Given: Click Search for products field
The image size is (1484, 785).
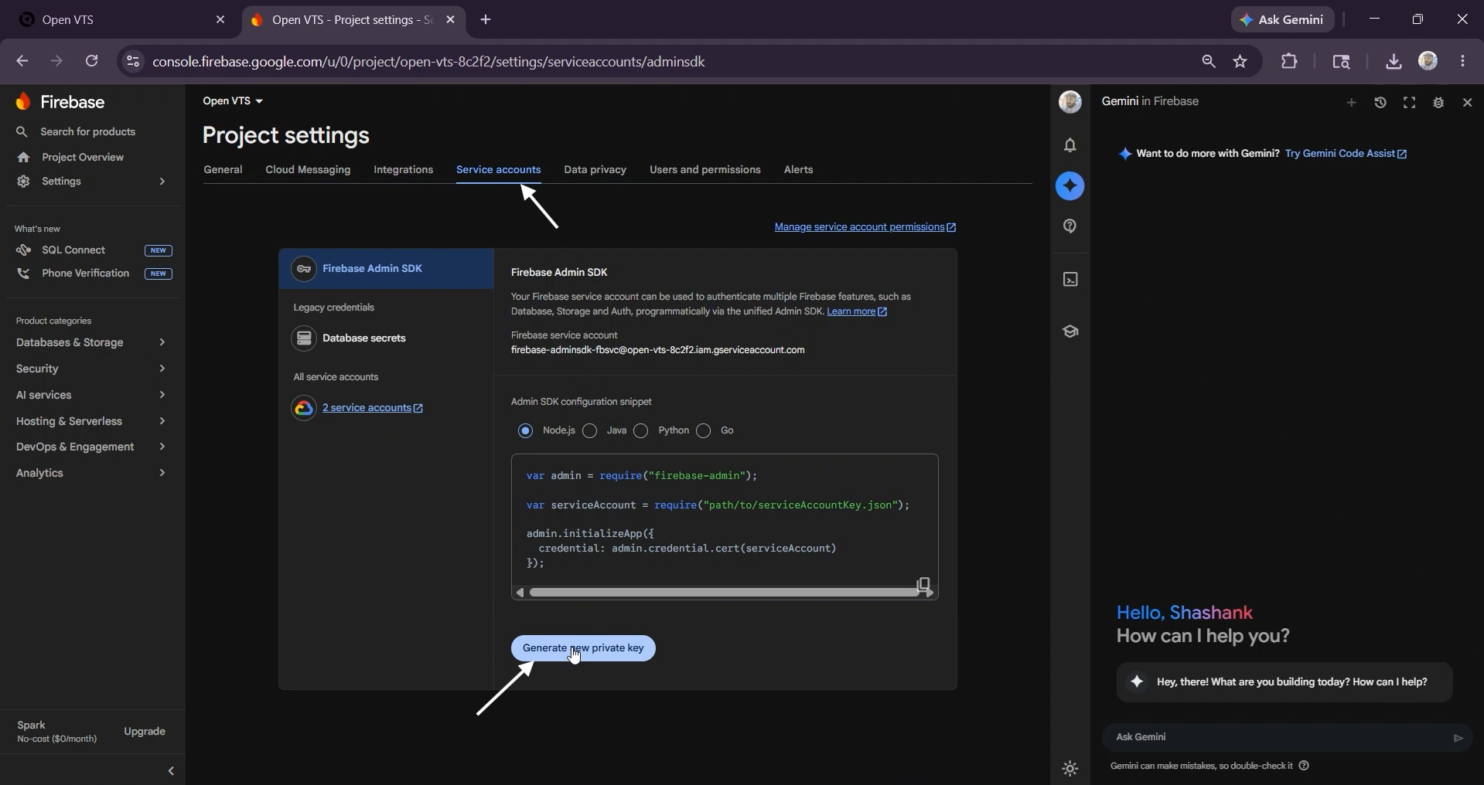Looking at the screenshot, I should point(87,132).
